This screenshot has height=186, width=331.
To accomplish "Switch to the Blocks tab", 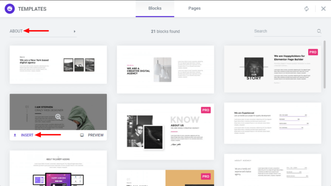I will pos(155,8).
